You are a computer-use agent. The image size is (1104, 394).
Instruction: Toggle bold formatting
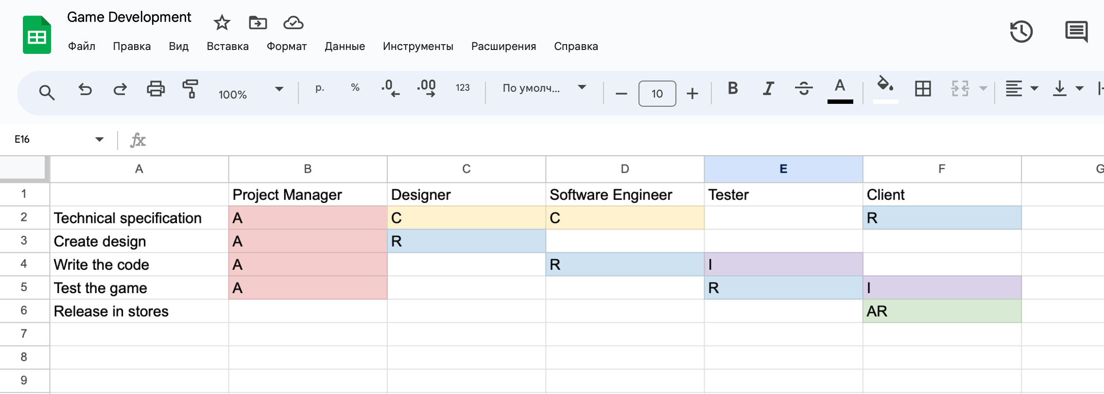point(733,88)
